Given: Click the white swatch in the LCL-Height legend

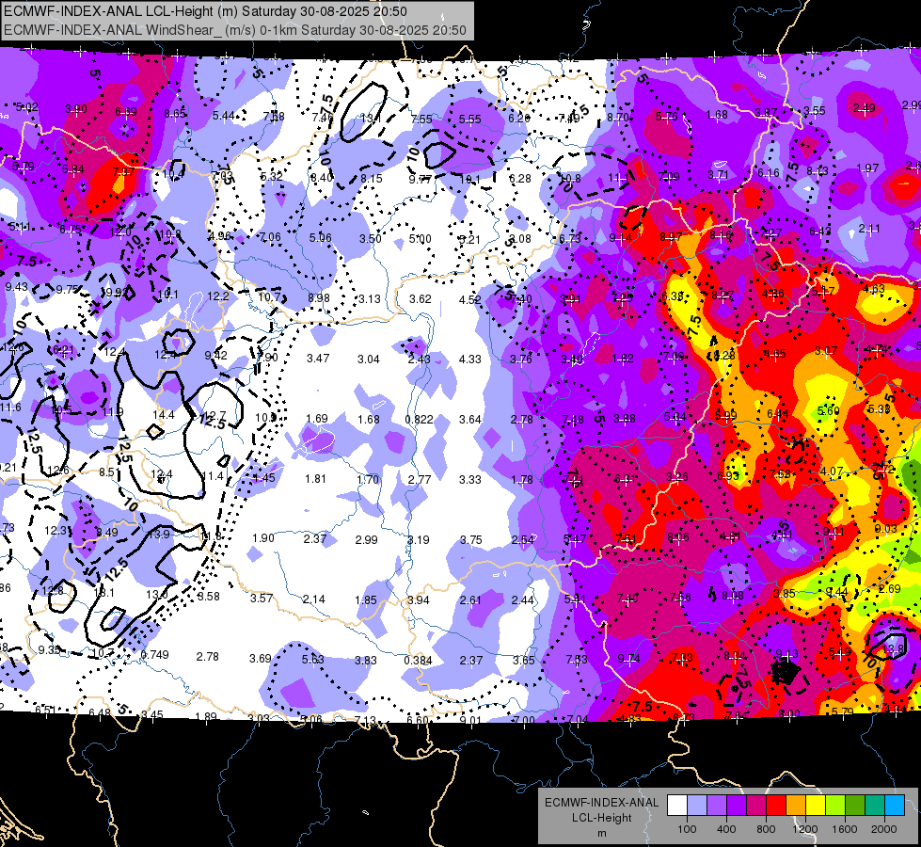Looking at the screenshot, I should coord(677,806).
